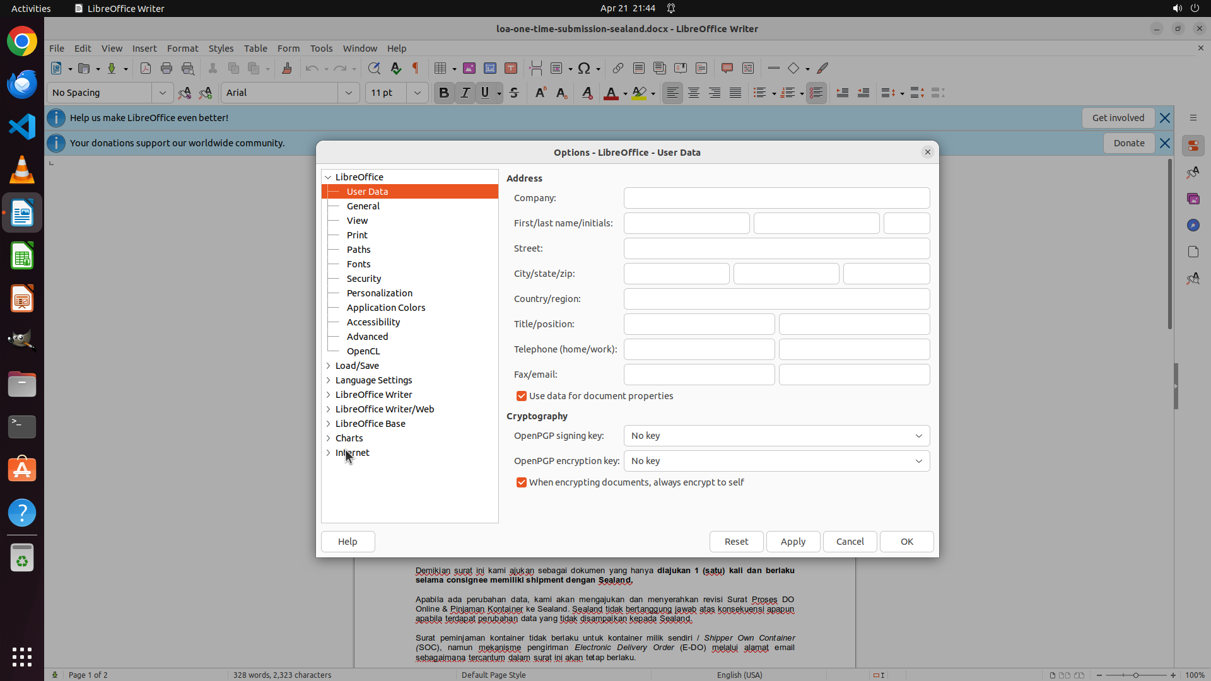
Task: Toggle the Bold formatting icon
Action: pos(444,93)
